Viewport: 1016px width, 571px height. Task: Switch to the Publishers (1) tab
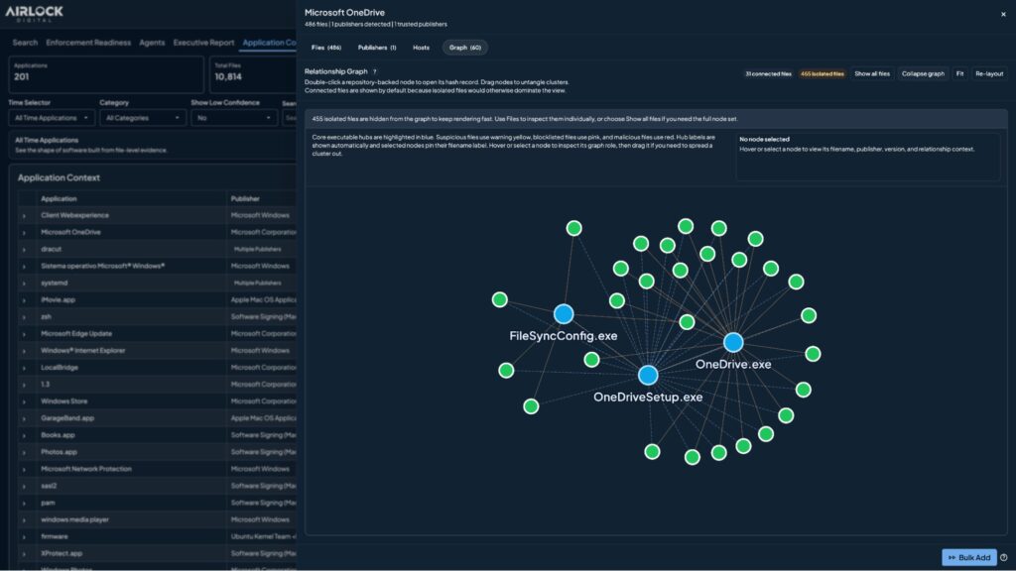pos(376,48)
